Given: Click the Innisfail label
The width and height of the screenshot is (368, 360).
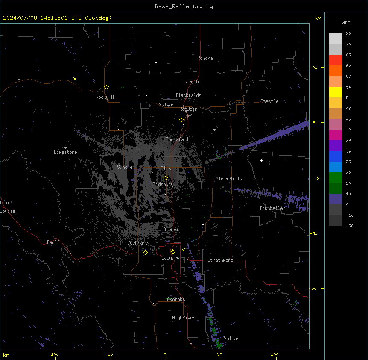Looking at the screenshot, I should pyautogui.click(x=177, y=139).
